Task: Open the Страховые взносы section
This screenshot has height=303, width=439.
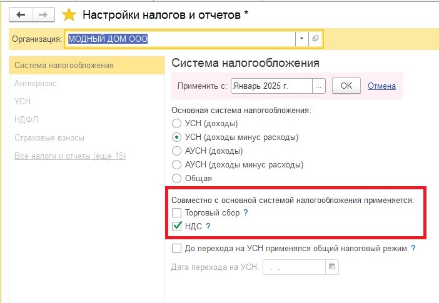Action: tap(49, 137)
